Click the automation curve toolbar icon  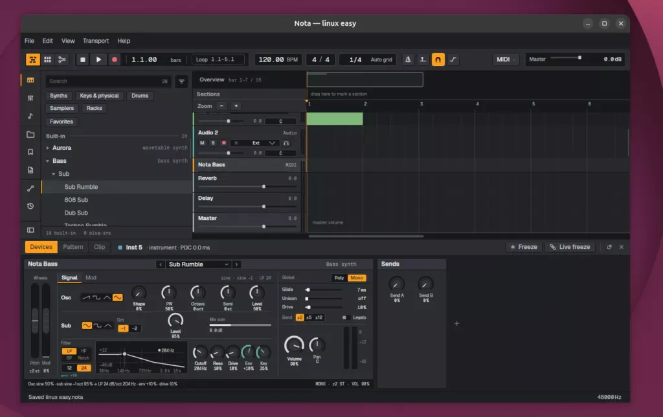[x=453, y=59]
